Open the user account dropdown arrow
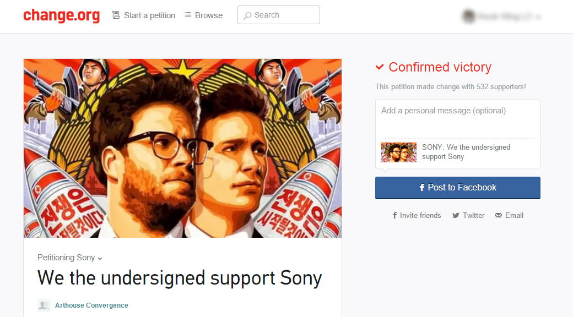Image resolution: width=573 pixels, height=317 pixels. coord(538,17)
